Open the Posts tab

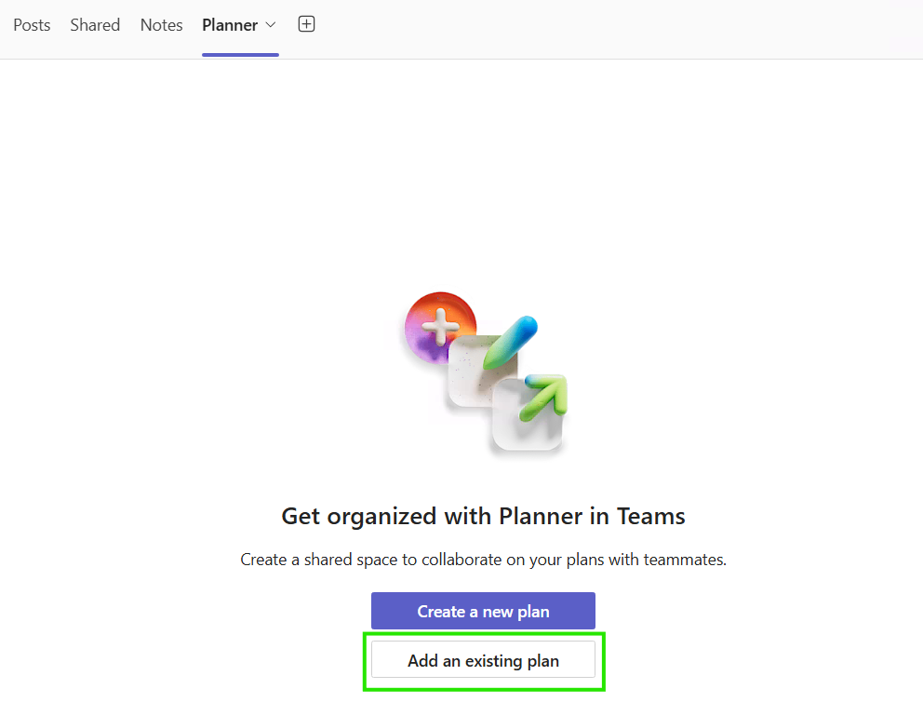coord(32,25)
